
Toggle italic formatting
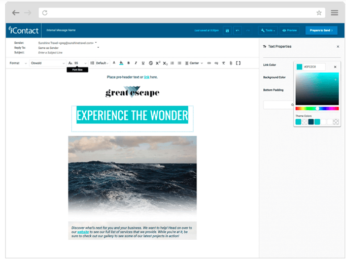tap(135, 63)
